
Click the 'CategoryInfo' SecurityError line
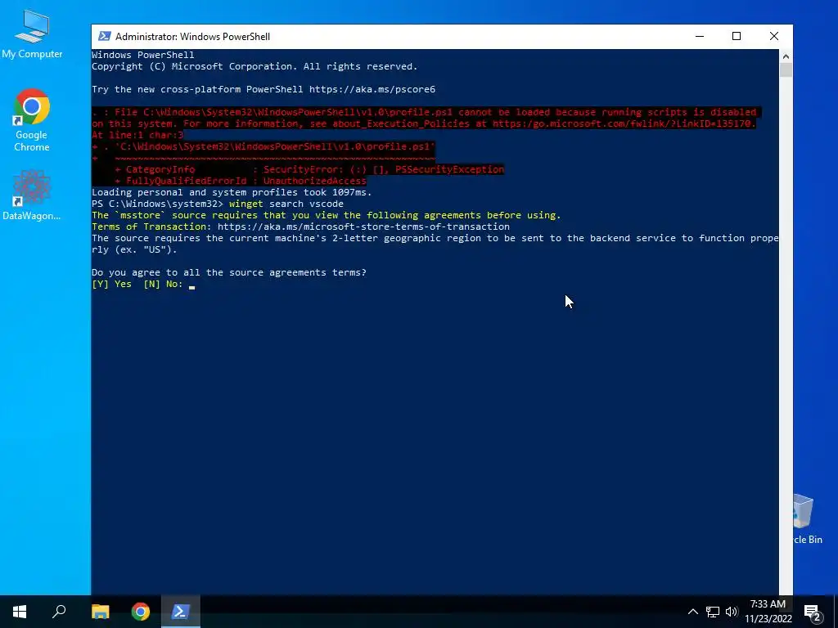(x=309, y=169)
